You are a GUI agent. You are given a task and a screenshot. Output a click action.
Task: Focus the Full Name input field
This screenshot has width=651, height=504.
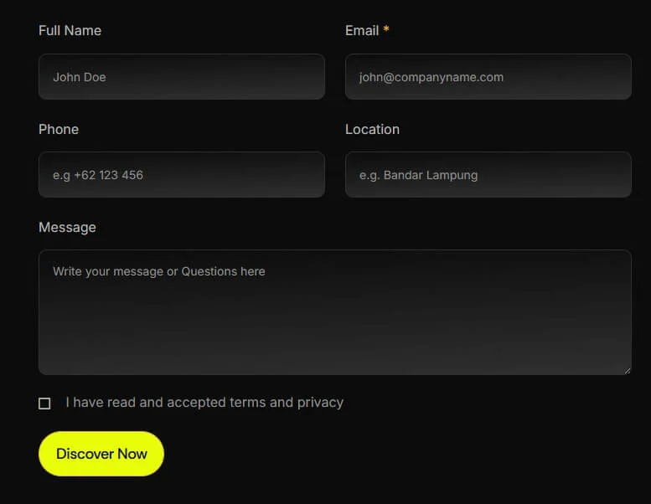tap(182, 77)
